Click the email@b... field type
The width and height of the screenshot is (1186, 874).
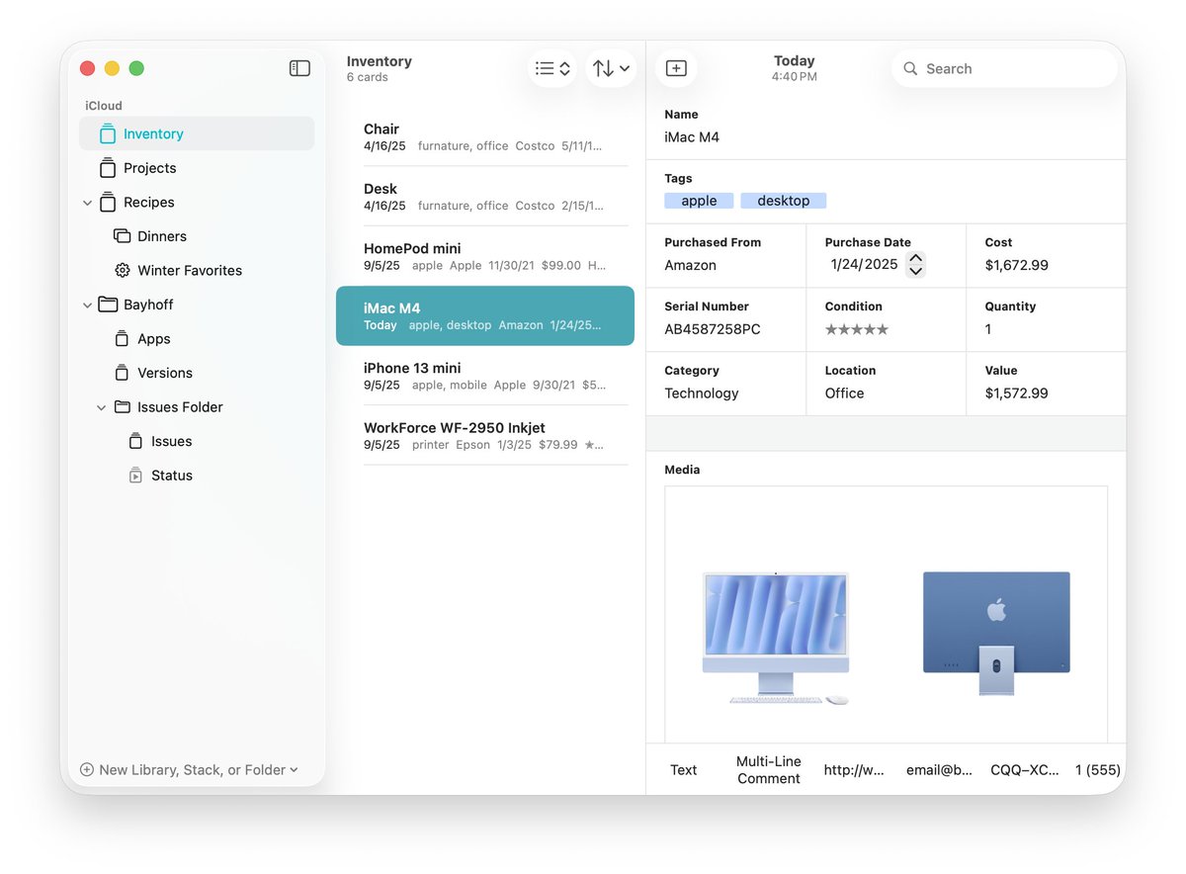point(939,770)
